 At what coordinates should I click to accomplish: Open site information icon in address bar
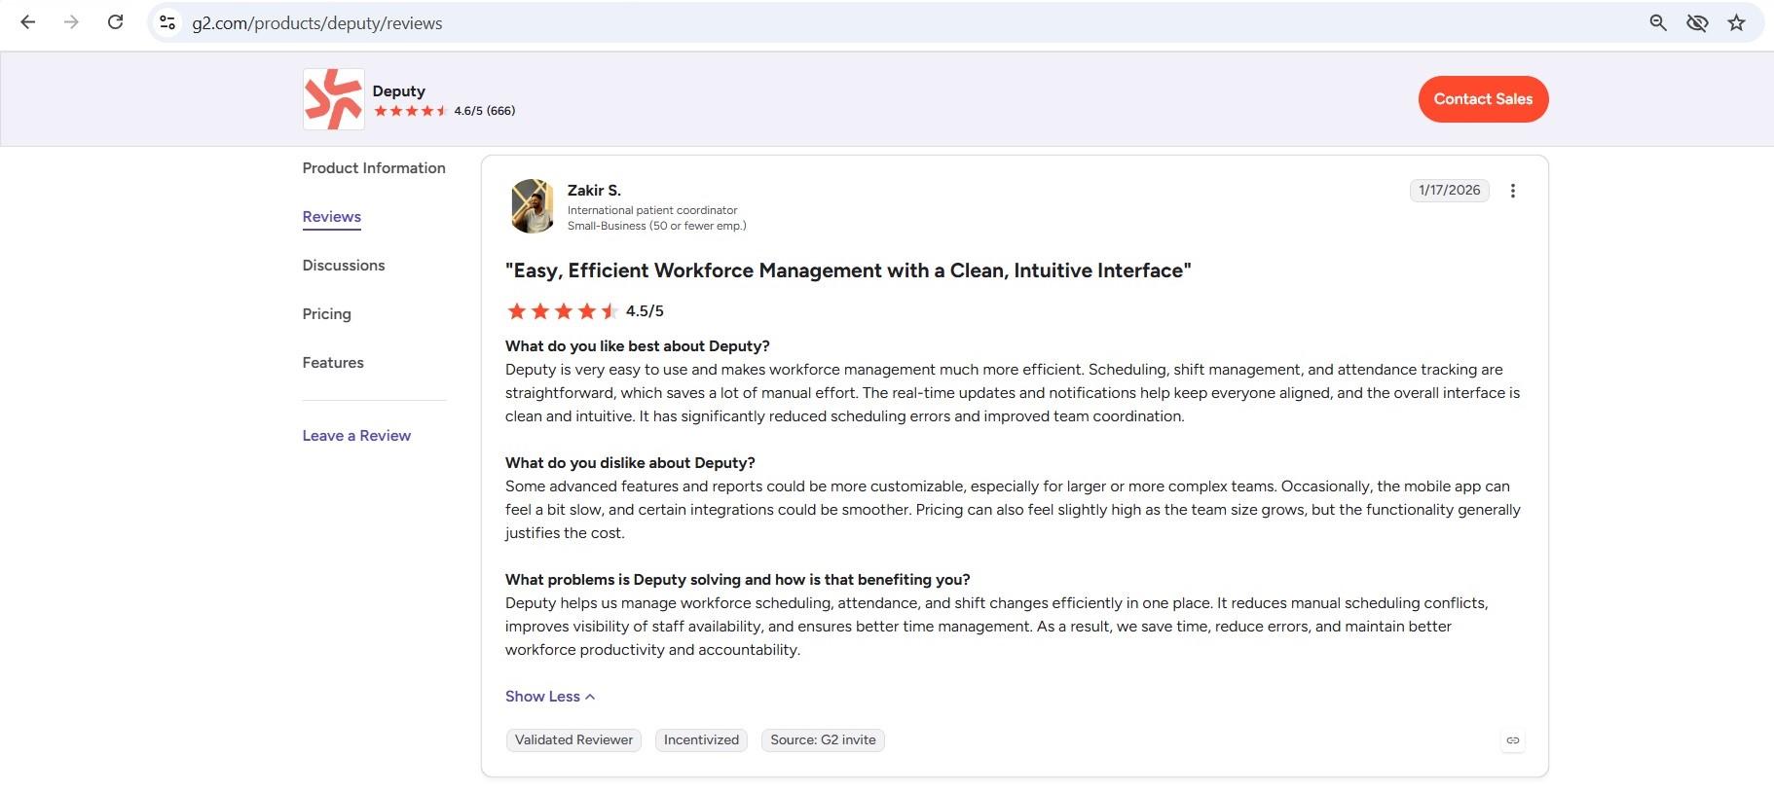point(167,22)
